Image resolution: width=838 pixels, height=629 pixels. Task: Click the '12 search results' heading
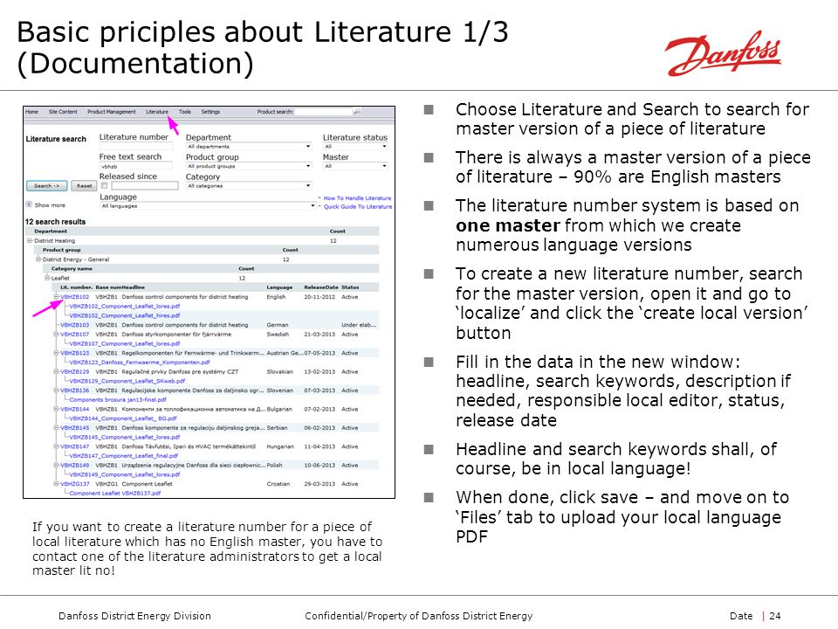click(x=55, y=221)
